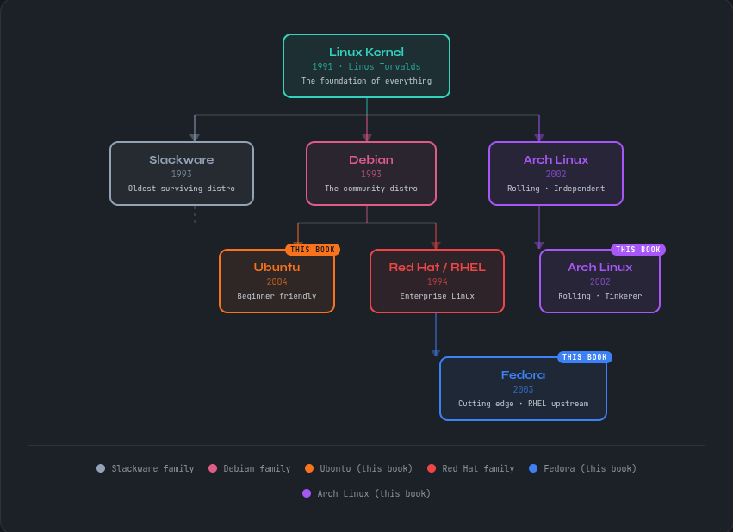Viewport: 733px width, 532px height.
Task: Click Arch Linux node labeled Rolling · Independent
Action: (556, 173)
